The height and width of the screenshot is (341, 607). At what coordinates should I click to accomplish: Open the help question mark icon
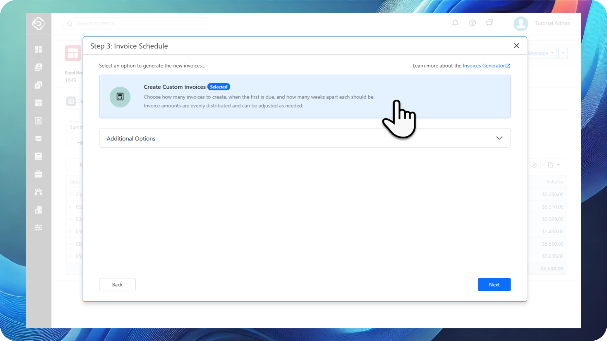[x=472, y=23]
